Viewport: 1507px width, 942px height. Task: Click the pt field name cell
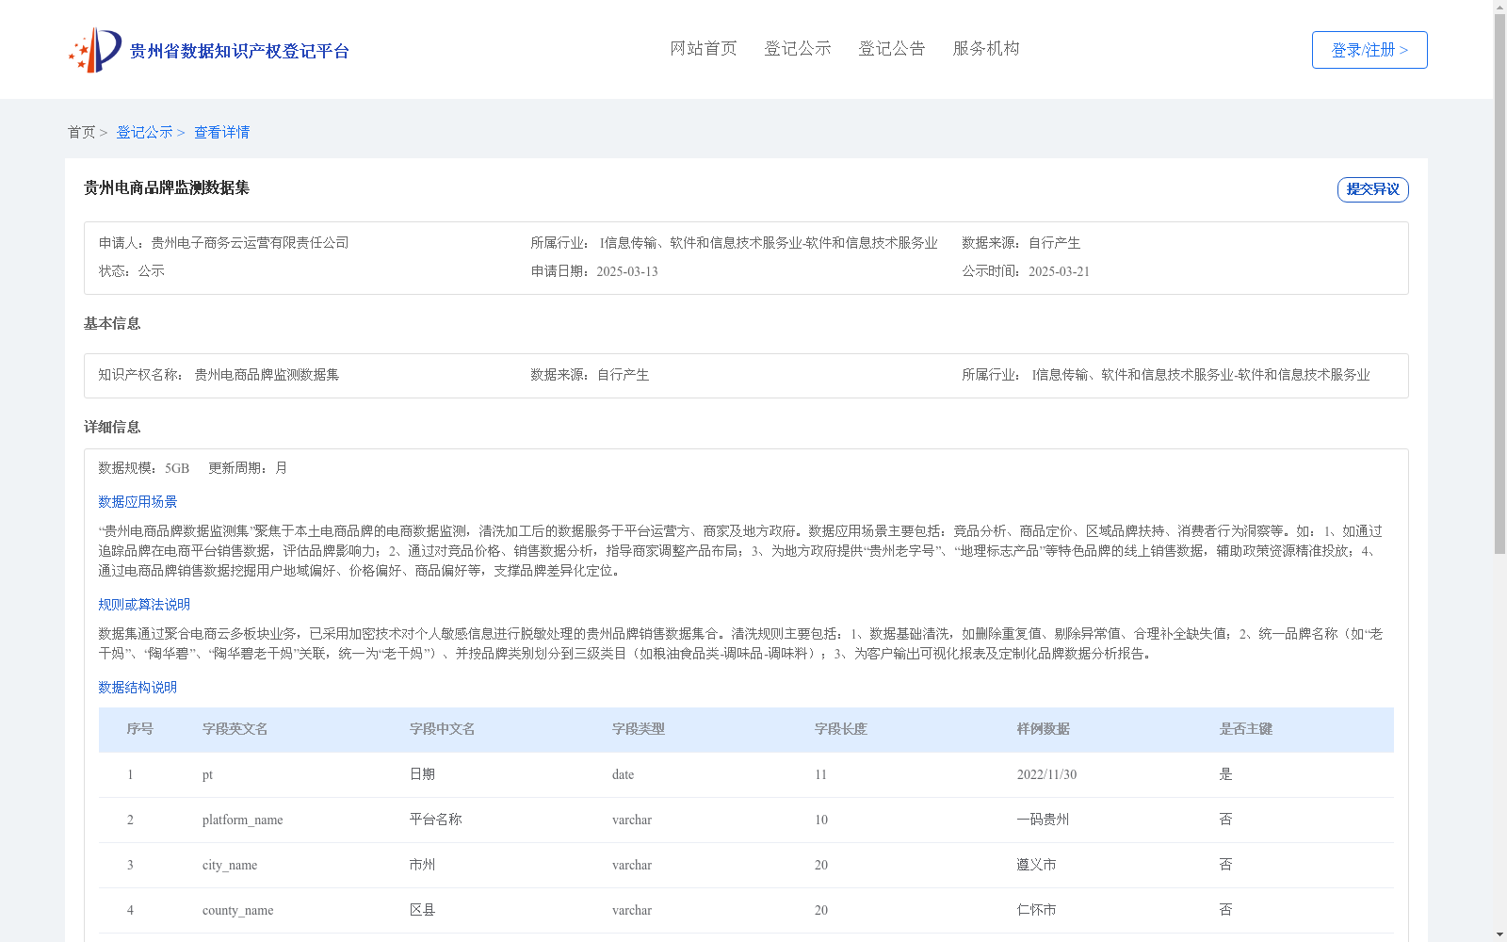click(x=208, y=775)
